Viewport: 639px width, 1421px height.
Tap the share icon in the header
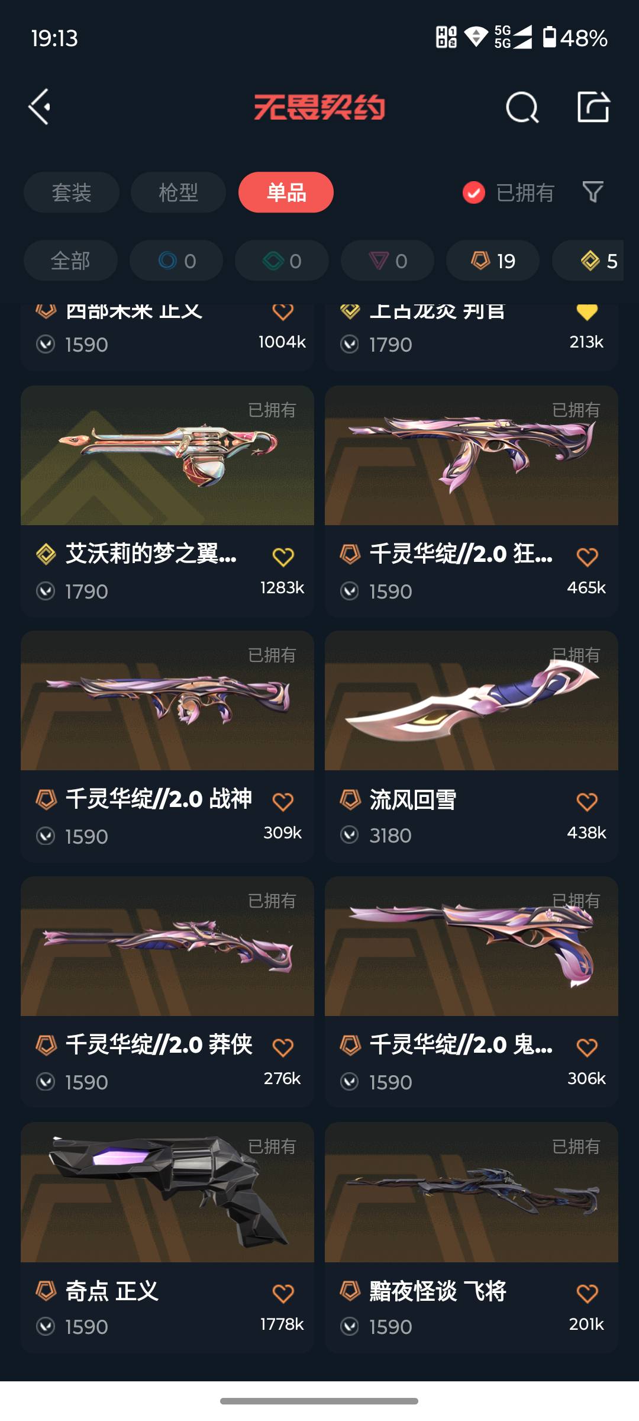[593, 107]
